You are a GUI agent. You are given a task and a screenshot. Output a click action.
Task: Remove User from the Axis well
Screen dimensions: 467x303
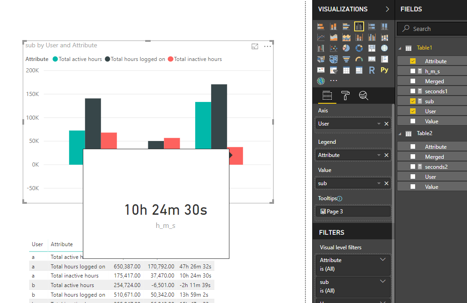pyautogui.click(x=386, y=124)
